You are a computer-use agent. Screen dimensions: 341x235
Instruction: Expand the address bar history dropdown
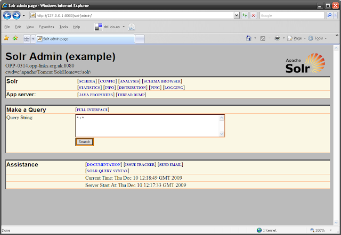(237, 15)
